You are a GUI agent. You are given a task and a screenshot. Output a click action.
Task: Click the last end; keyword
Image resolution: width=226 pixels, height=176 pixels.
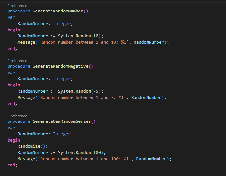pos(12,165)
